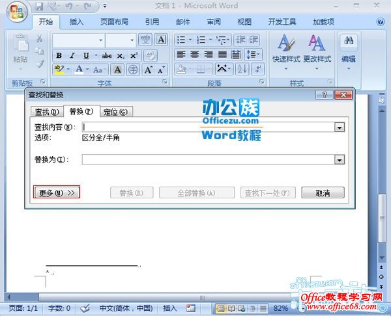This screenshot has height=316, width=391.
Task: Click the distributed alignment icon
Action: coord(236,54)
